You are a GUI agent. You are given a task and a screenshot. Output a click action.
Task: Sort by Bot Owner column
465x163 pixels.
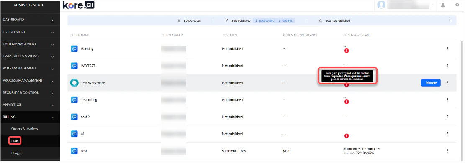tap(172, 35)
